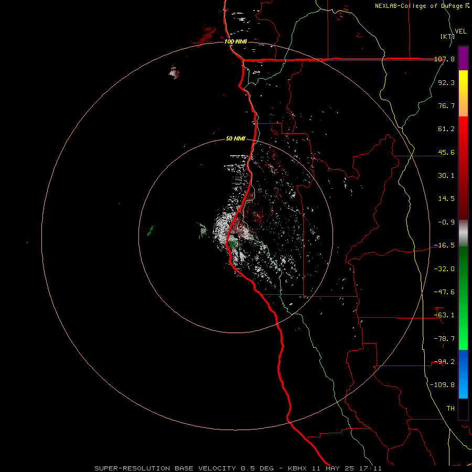
Task: Click the -63.1 scale value
Action: [444, 315]
